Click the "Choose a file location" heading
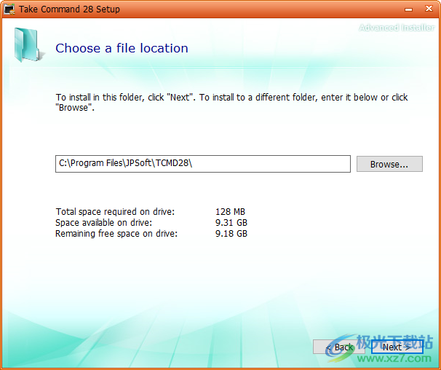Screen dimensions: 441x370 tap(122, 48)
